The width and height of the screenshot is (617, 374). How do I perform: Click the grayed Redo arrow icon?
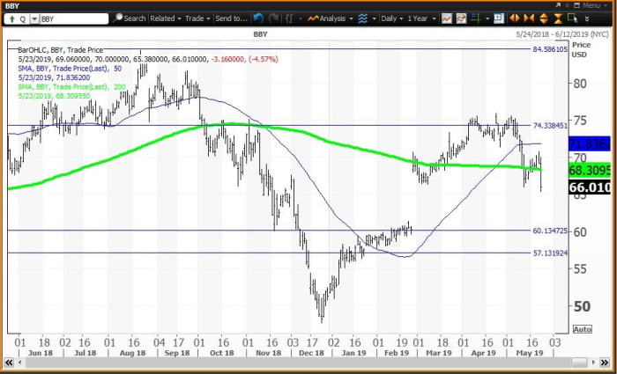pyautogui.click(x=273, y=18)
